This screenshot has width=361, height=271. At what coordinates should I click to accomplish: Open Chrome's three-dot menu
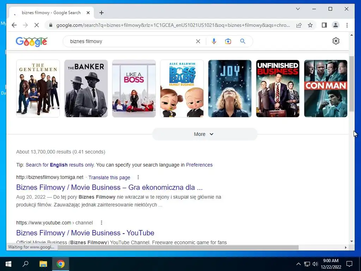point(347,25)
